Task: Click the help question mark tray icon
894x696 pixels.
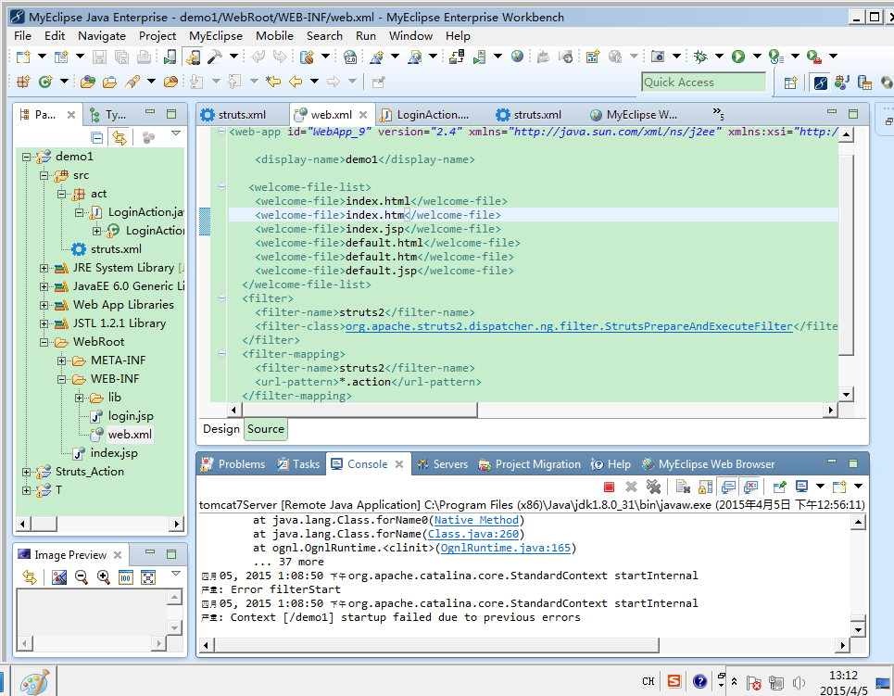Action: pyautogui.click(x=699, y=681)
